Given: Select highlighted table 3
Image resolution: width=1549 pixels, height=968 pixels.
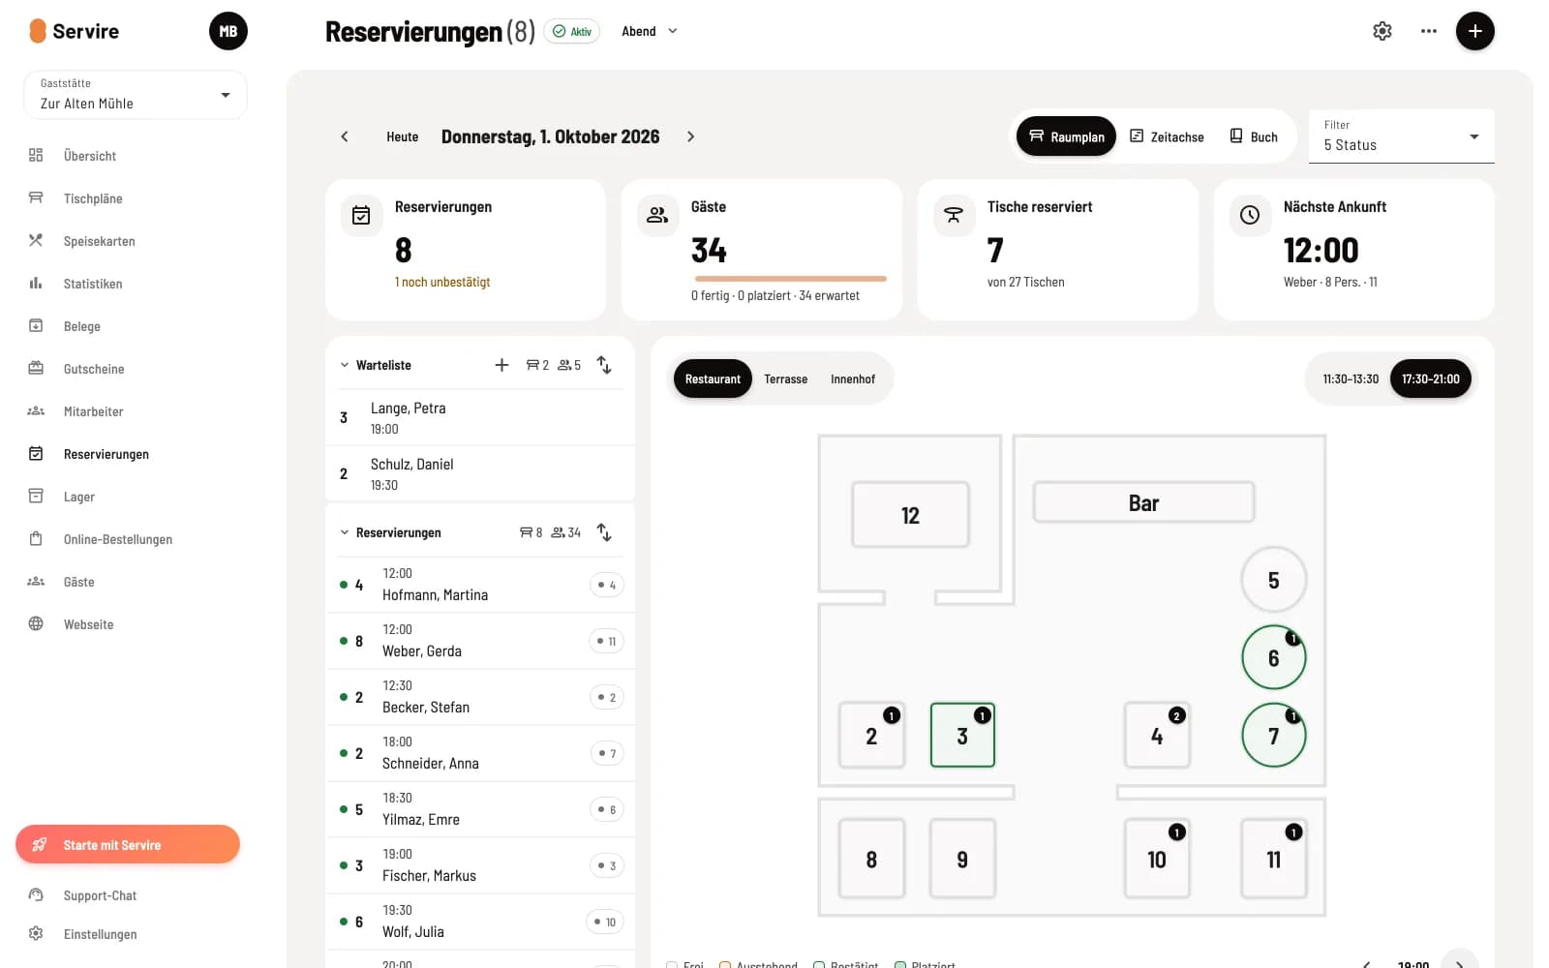Looking at the screenshot, I should (962, 736).
